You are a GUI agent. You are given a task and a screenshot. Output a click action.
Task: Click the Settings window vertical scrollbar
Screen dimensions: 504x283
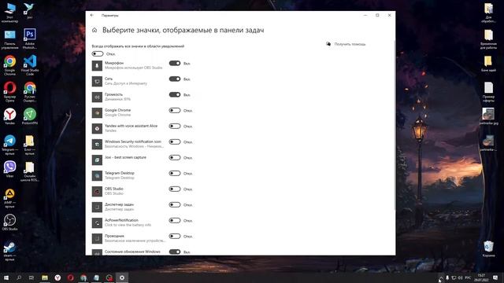click(x=395, y=125)
